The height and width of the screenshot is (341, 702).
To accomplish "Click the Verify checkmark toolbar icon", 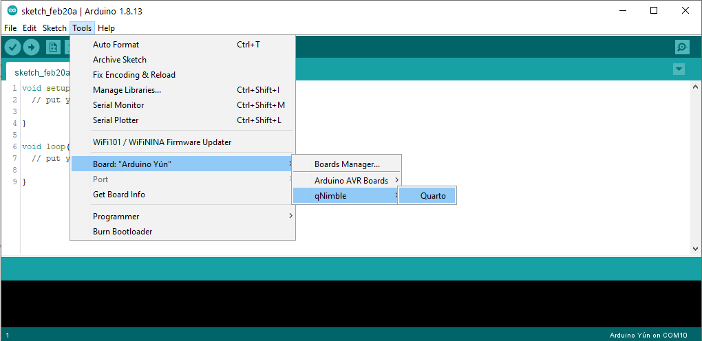I will [x=13, y=47].
